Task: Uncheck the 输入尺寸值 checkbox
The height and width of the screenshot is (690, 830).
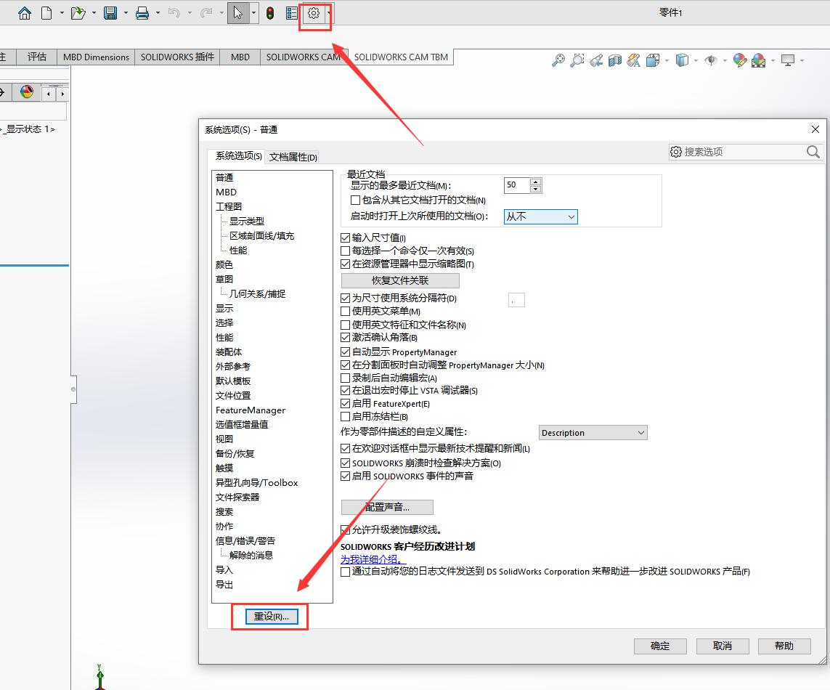Action: click(x=346, y=238)
